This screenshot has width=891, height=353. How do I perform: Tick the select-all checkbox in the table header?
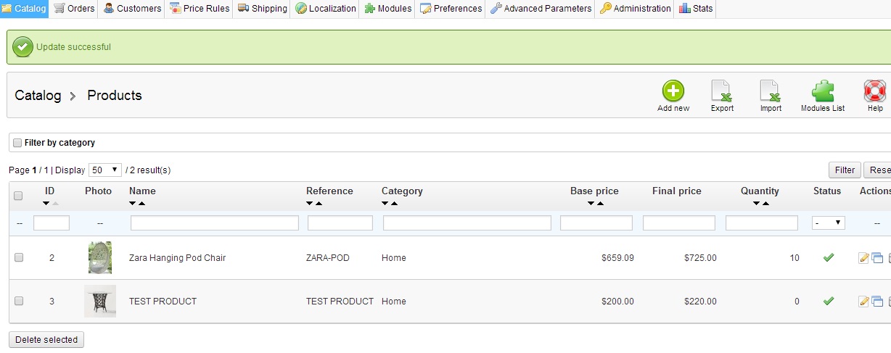(19, 196)
